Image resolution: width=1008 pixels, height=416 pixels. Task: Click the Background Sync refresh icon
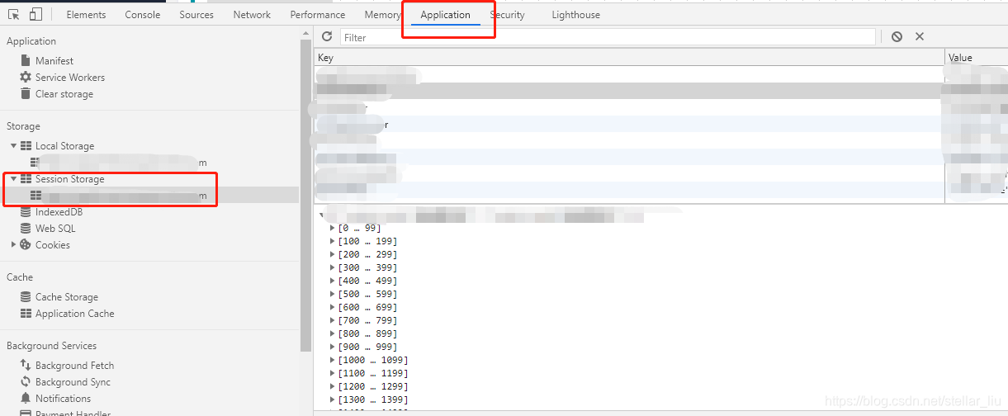tap(26, 382)
